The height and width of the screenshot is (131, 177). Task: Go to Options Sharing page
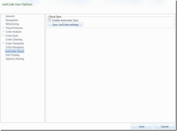15,59
